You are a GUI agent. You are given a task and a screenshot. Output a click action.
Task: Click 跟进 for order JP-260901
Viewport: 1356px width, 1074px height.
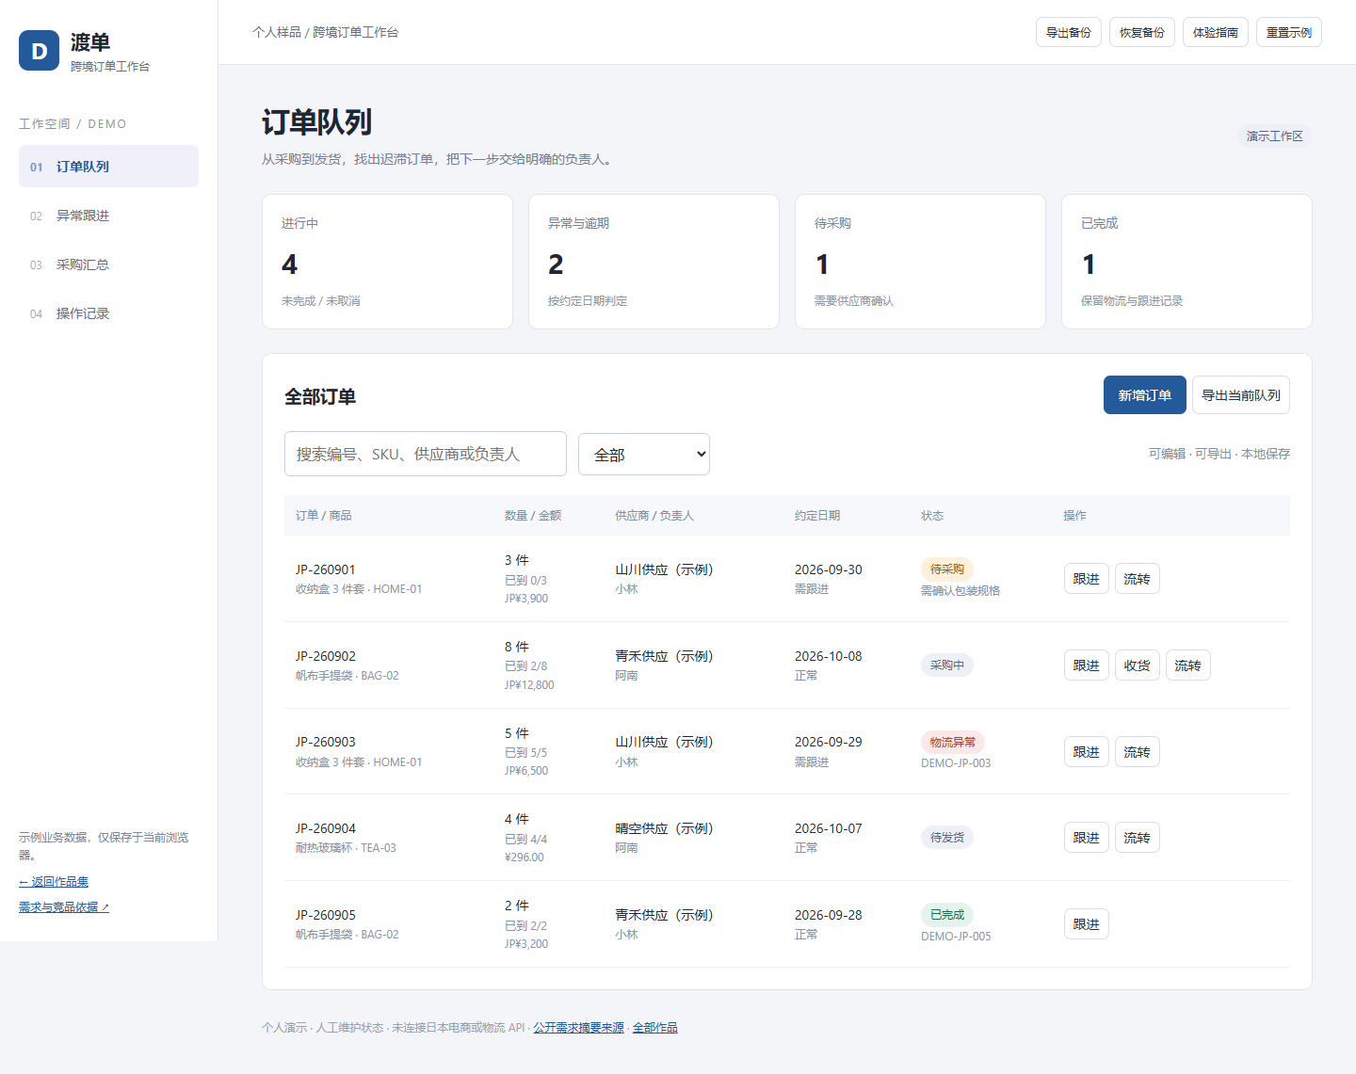coord(1087,579)
